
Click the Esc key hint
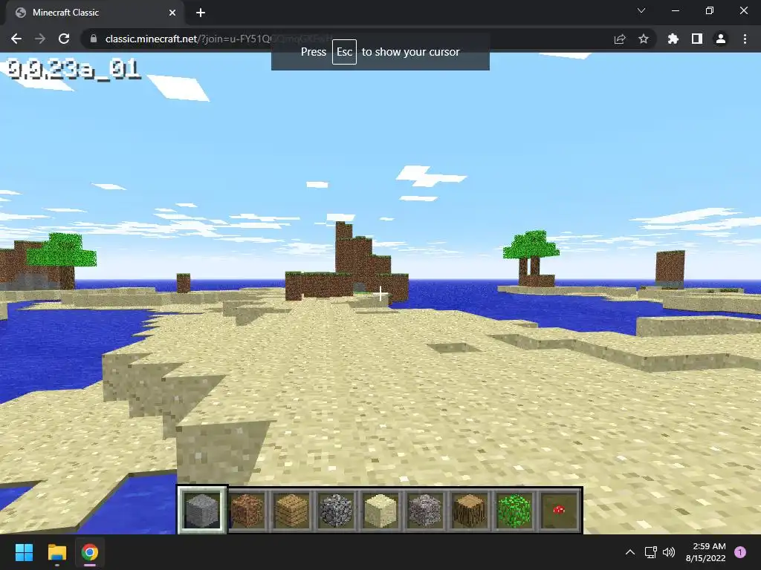(344, 52)
